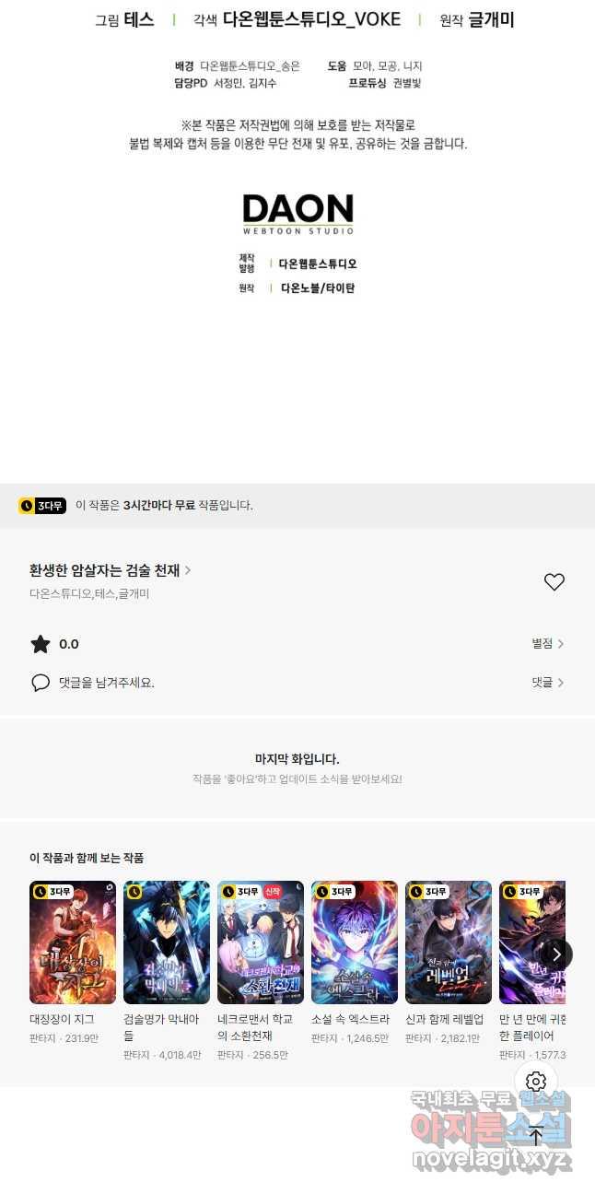The height and width of the screenshot is (1194, 595).
Task: Open 소설 속 엑스트라 cover
Action: (x=355, y=942)
